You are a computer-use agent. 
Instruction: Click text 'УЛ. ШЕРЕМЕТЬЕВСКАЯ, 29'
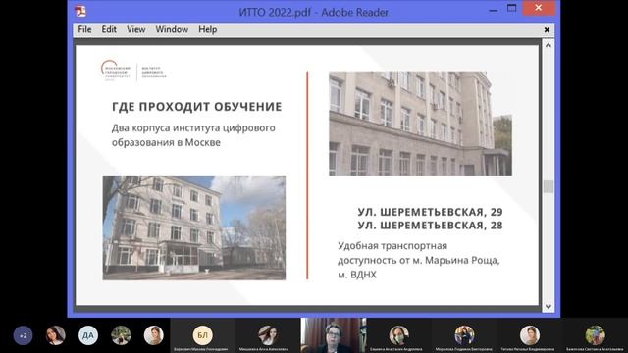[430, 212]
